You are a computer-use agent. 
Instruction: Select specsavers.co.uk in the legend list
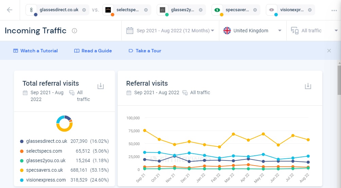pyautogui.click(x=45, y=170)
